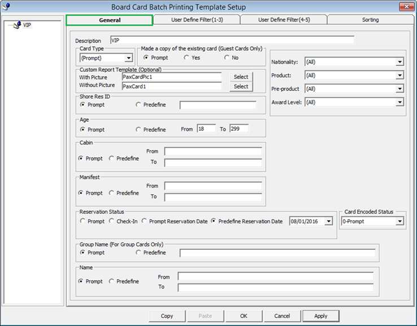The width and height of the screenshot is (417, 326).
Task: Expand the Product dropdown
Action: (x=399, y=76)
